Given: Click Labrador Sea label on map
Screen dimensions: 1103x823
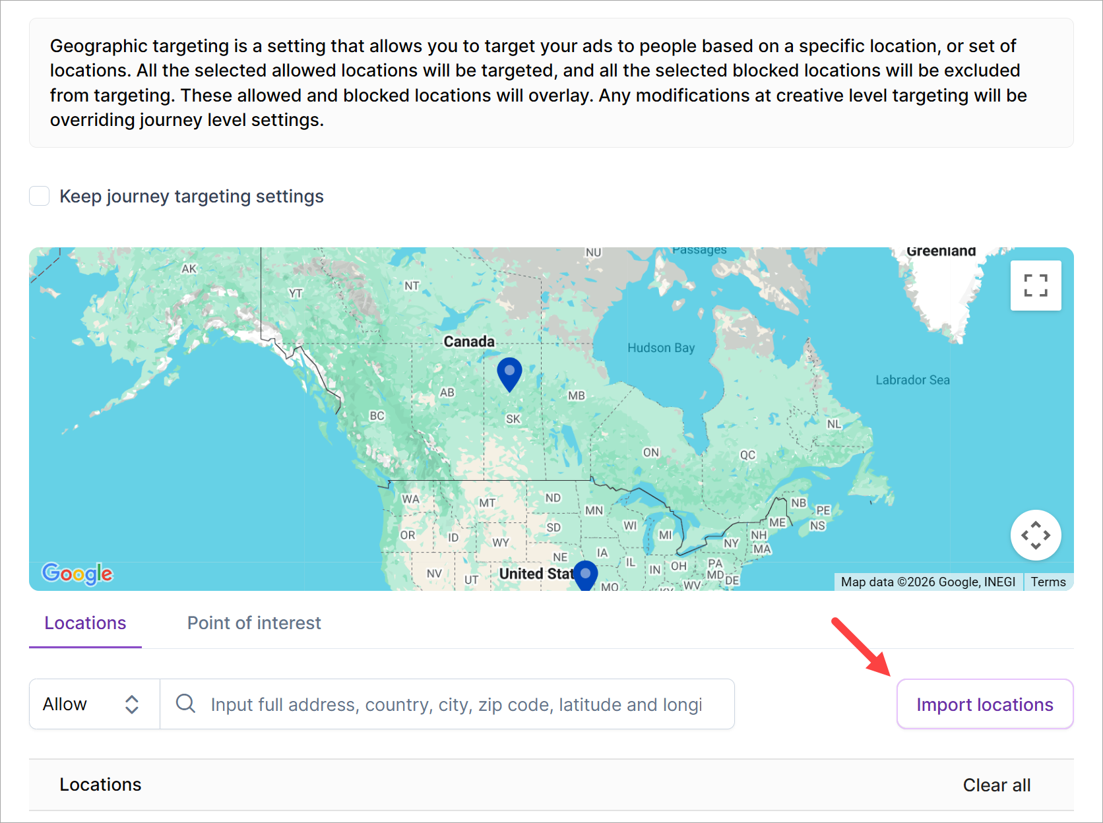Looking at the screenshot, I should [912, 380].
